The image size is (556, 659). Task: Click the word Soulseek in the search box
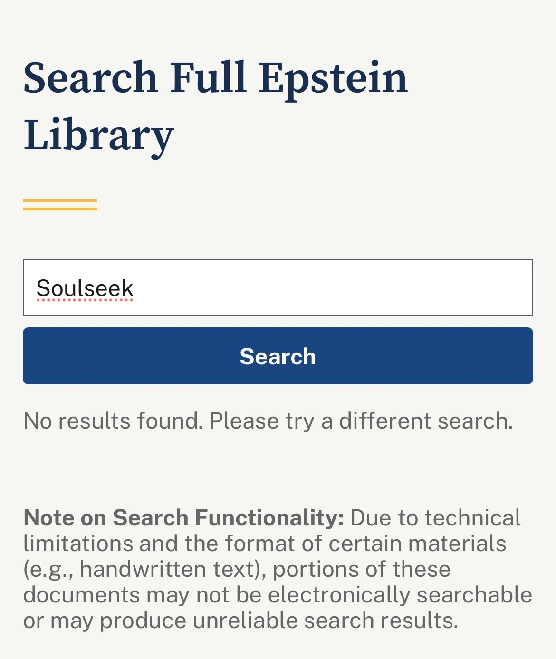pyautogui.click(x=85, y=288)
